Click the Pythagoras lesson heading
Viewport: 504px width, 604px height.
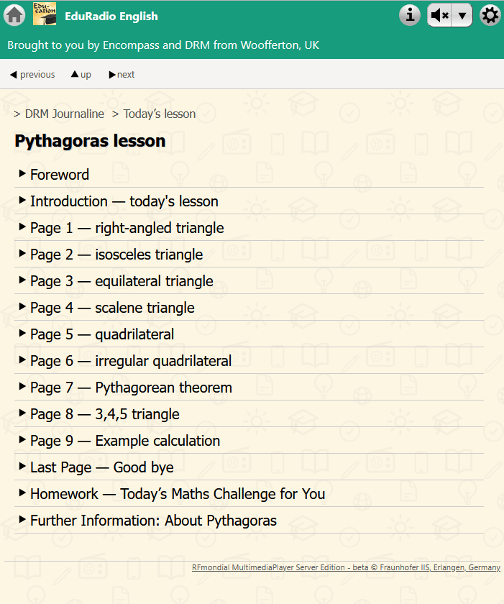click(x=90, y=141)
